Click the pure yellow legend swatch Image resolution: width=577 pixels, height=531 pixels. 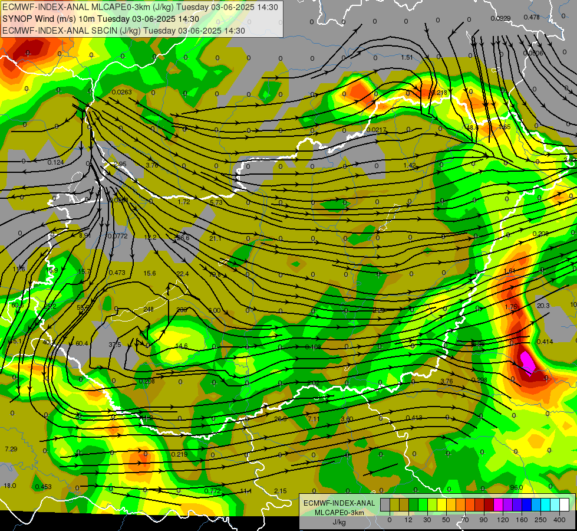(441, 504)
